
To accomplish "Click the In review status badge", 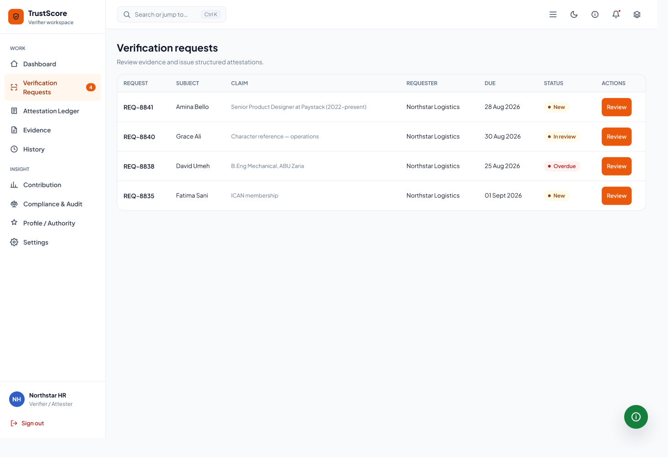I will (x=562, y=137).
